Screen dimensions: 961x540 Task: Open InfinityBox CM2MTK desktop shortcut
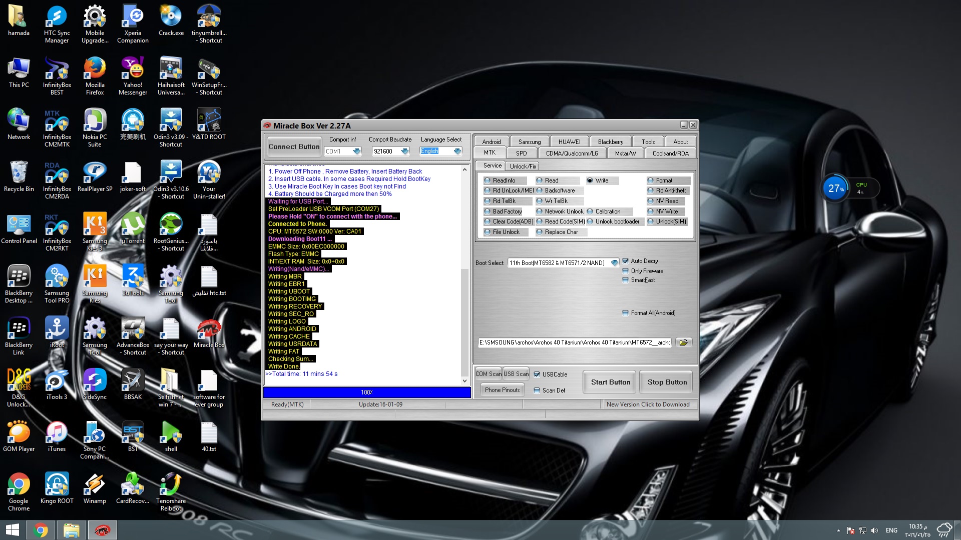click(x=57, y=128)
